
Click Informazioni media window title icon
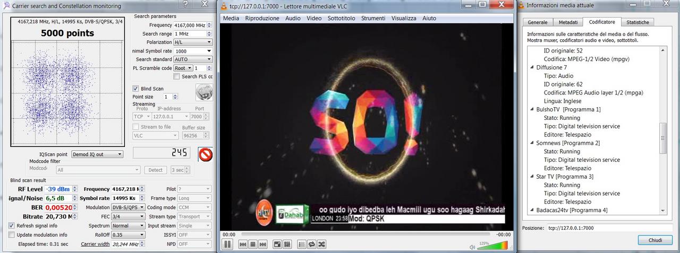pyautogui.click(x=521, y=6)
